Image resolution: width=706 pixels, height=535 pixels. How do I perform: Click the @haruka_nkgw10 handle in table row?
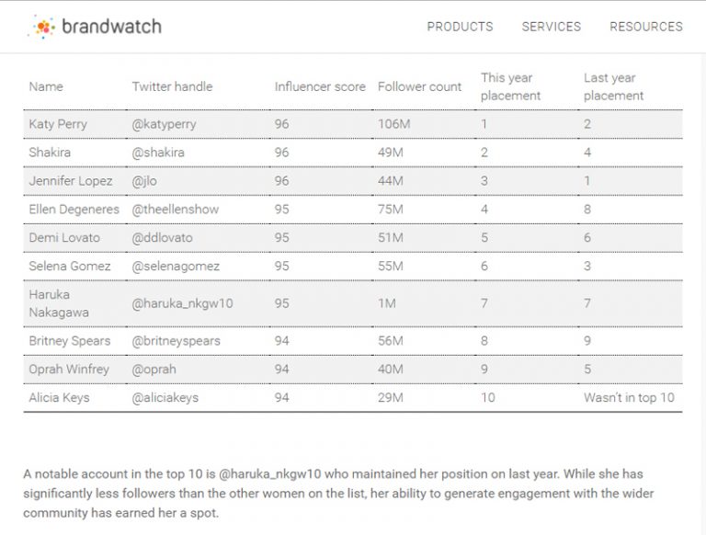(182, 303)
